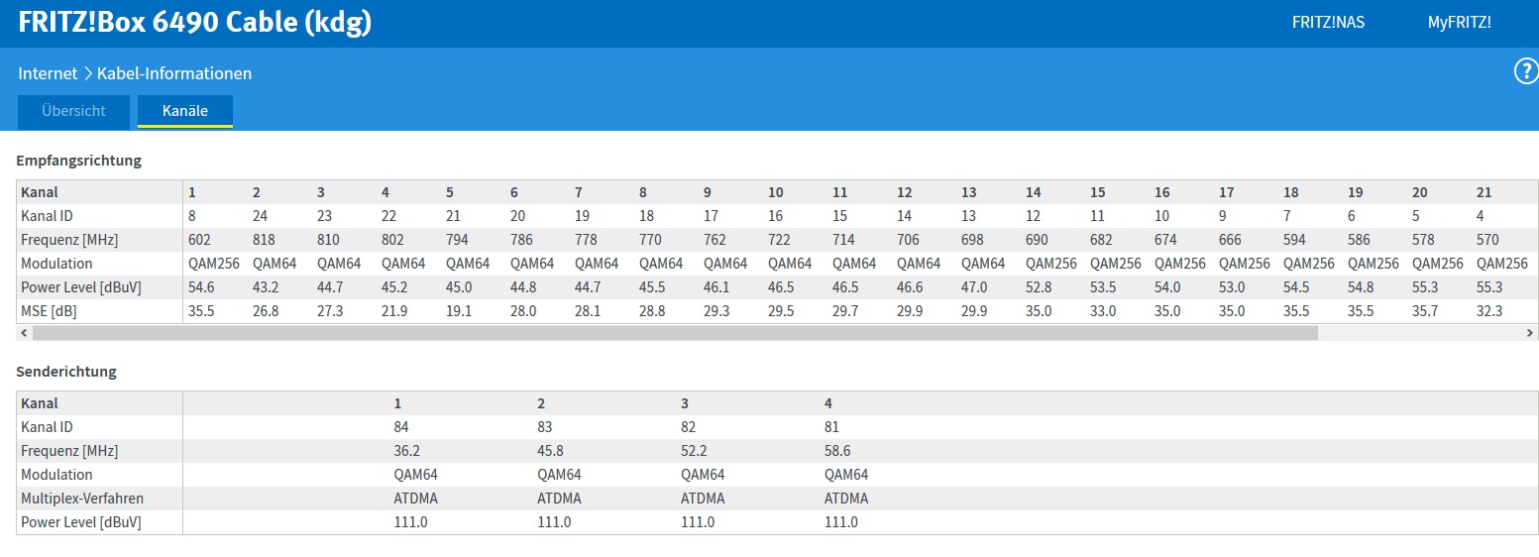The width and height of the screenshot is (1539, 557).
Task: Click the downstream frequency value 602
Action: 199,240
